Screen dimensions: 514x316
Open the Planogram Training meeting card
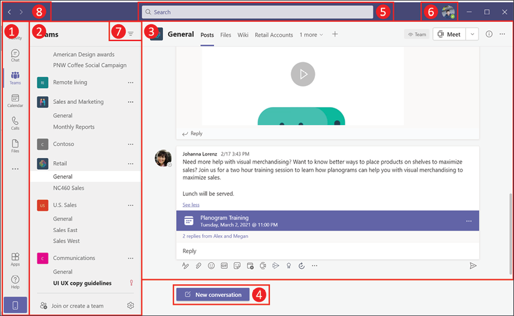[x=327, y=221]
